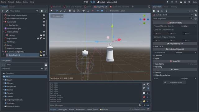Switch to the Shader Editor bottom tab
Image resolution: width=199 pixels, height=112 pixels.
(92, 109)
